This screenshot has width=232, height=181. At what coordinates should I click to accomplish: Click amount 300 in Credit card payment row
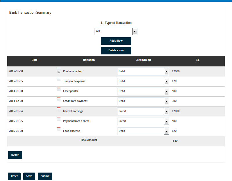[174, 101]
